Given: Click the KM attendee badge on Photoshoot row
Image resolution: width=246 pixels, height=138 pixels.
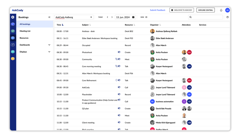Looking at the screenshot, I should point(189,52).
